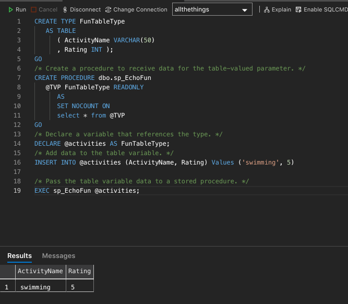348x304 pixels.
Task: Place cursor on empty line 17
Action: pos(191,172)
